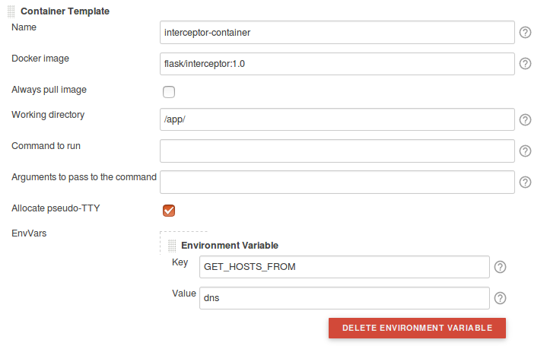This screenshot has width=547, height=346.
Task: Grab the Container Template drag handle
Action: point(11,11)
